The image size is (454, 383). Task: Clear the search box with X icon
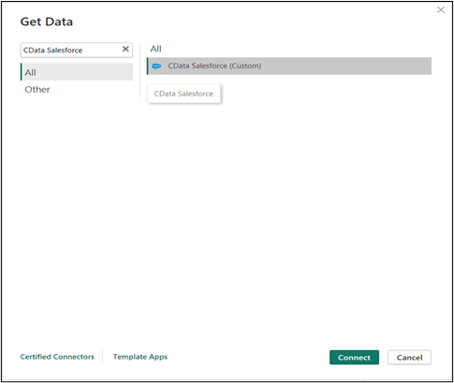click(x=125, y=49)
